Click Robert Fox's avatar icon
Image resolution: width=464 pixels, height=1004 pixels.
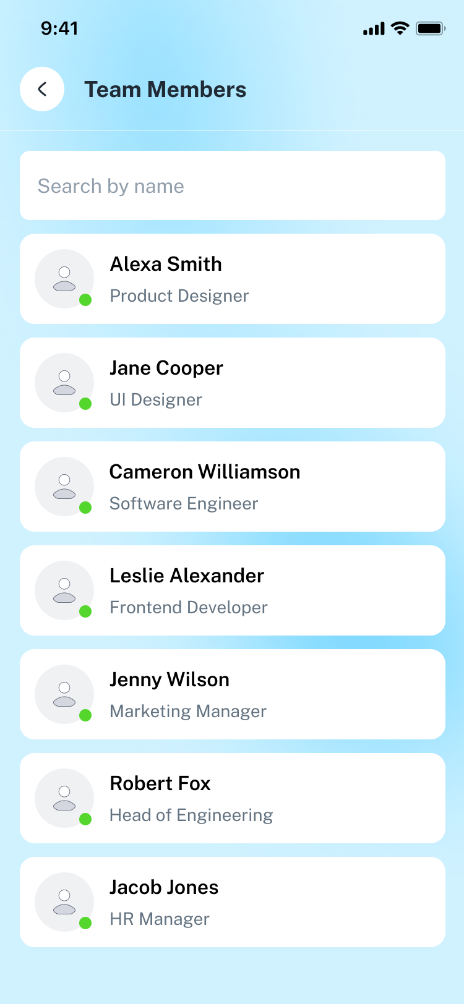[x=64, y=798]
